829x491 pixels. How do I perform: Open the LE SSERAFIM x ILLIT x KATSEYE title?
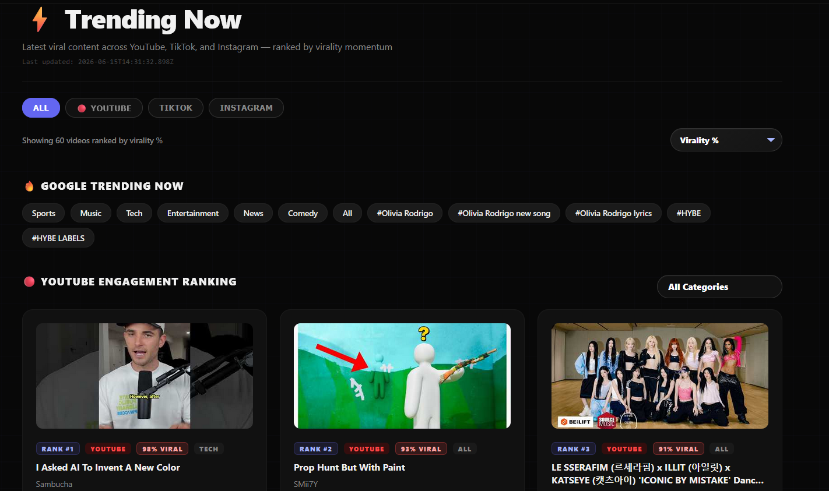[x=658, y=474]
